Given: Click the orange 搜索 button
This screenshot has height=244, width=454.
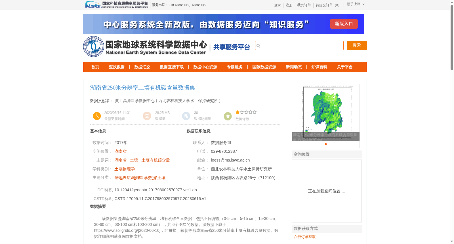Looking at the screenshot, I should [x=357, y=45].
